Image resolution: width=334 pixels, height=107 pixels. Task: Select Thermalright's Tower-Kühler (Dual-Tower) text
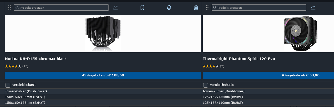click(x=224, y=91)
